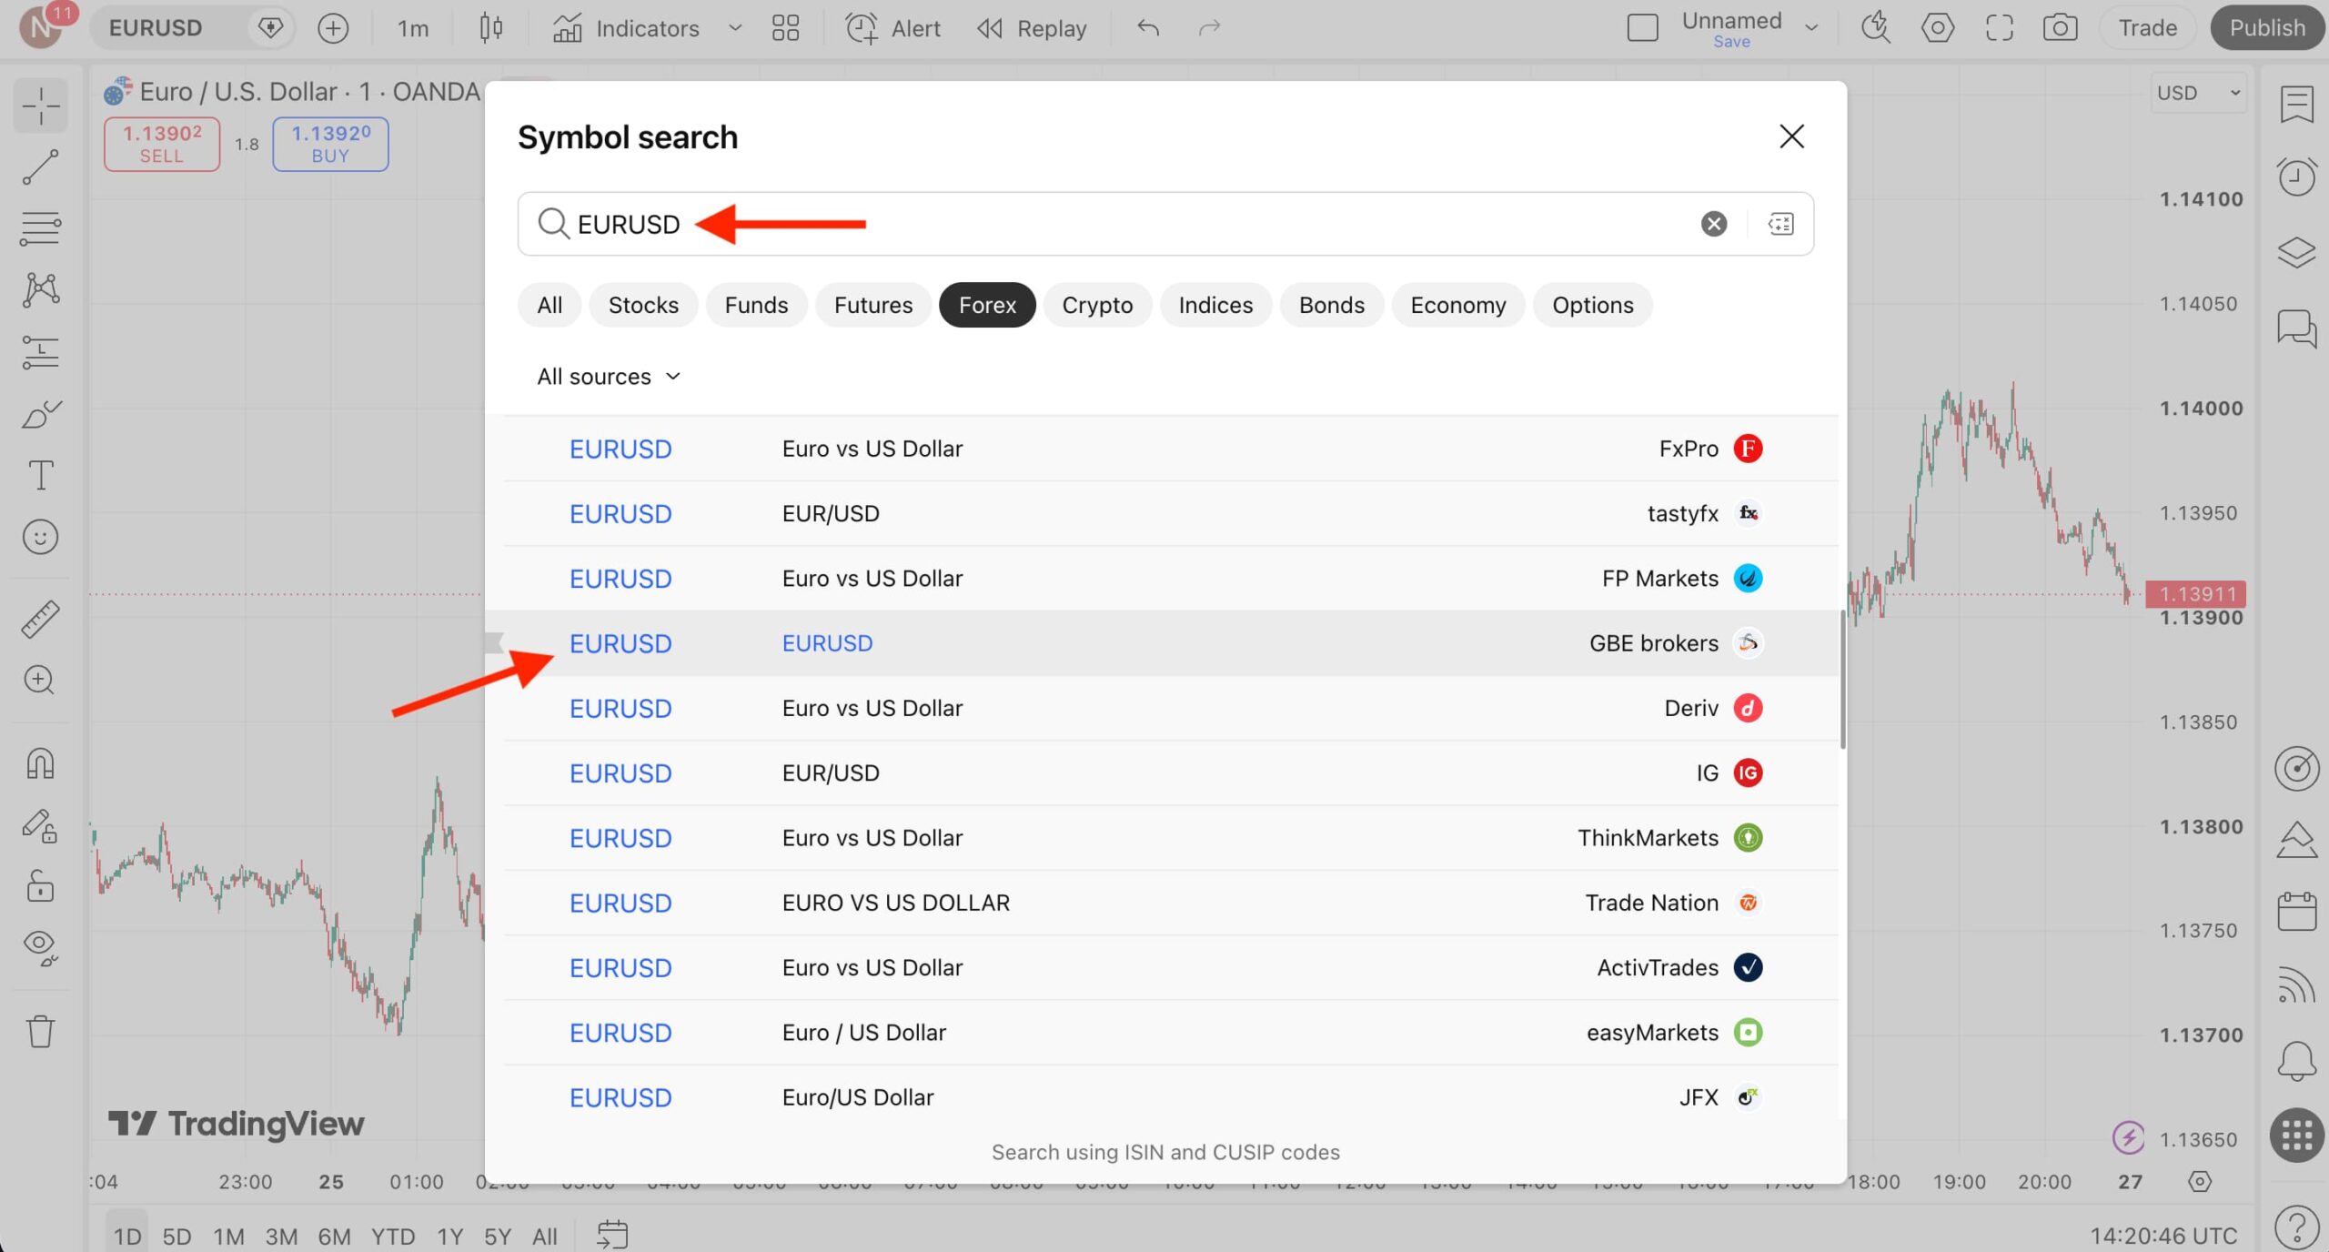Select the ruler measure tool

41,619
